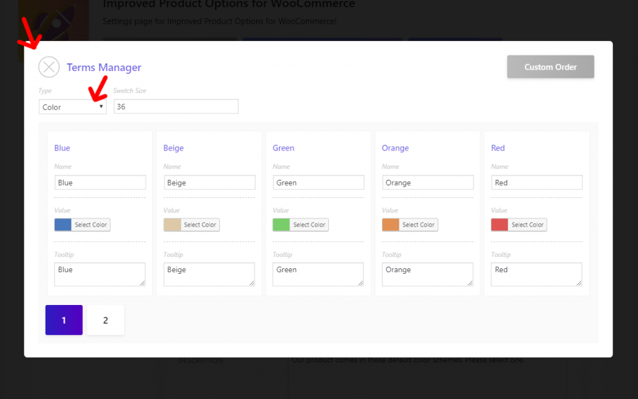Pick the red color swatch

[500, 225]
